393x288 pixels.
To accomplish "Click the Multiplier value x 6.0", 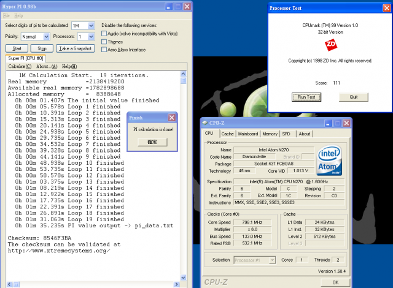I will coord(252,229).
